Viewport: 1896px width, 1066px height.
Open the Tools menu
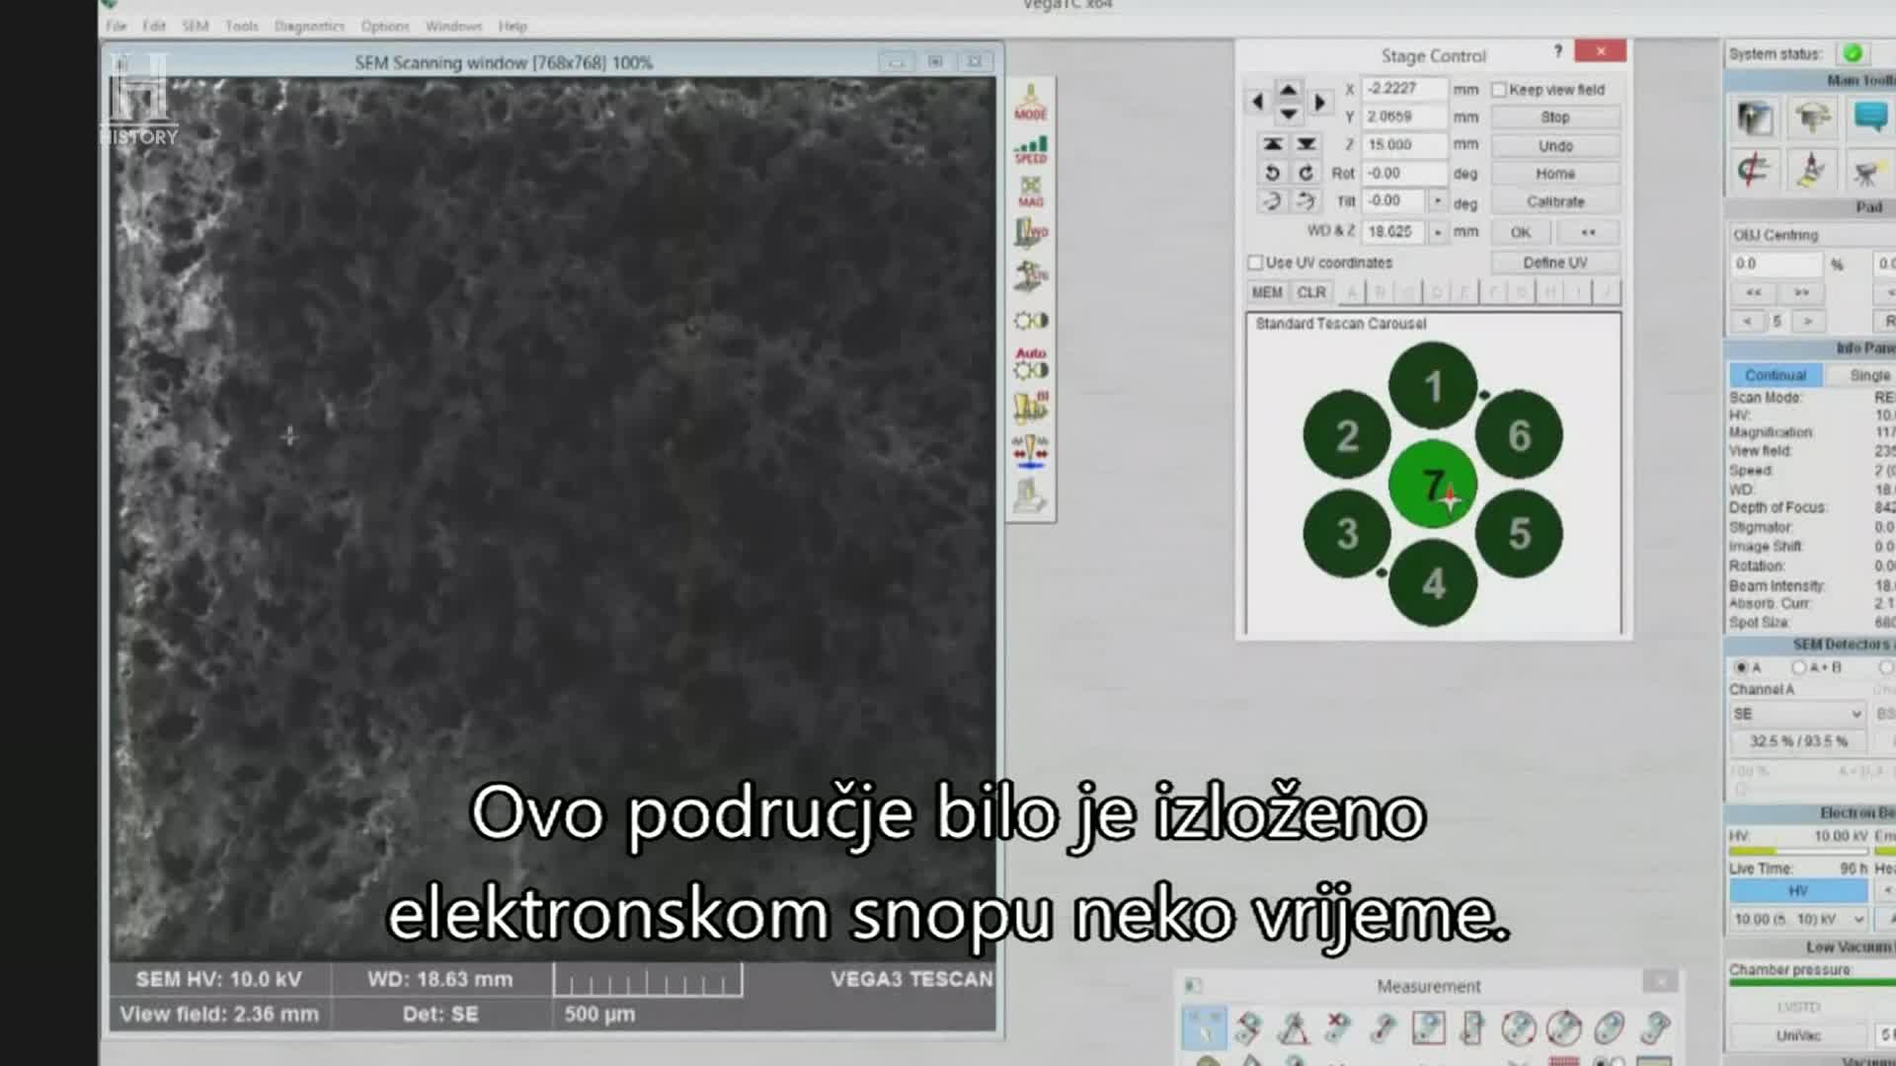[x=241, y=26]
